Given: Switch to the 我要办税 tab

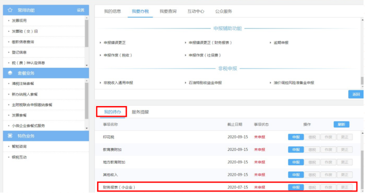Looking at the screenshot, I should (140, 11).
